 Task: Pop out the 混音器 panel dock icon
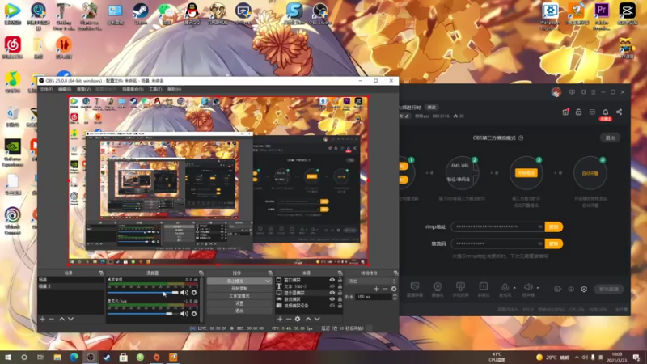(201, 273)
